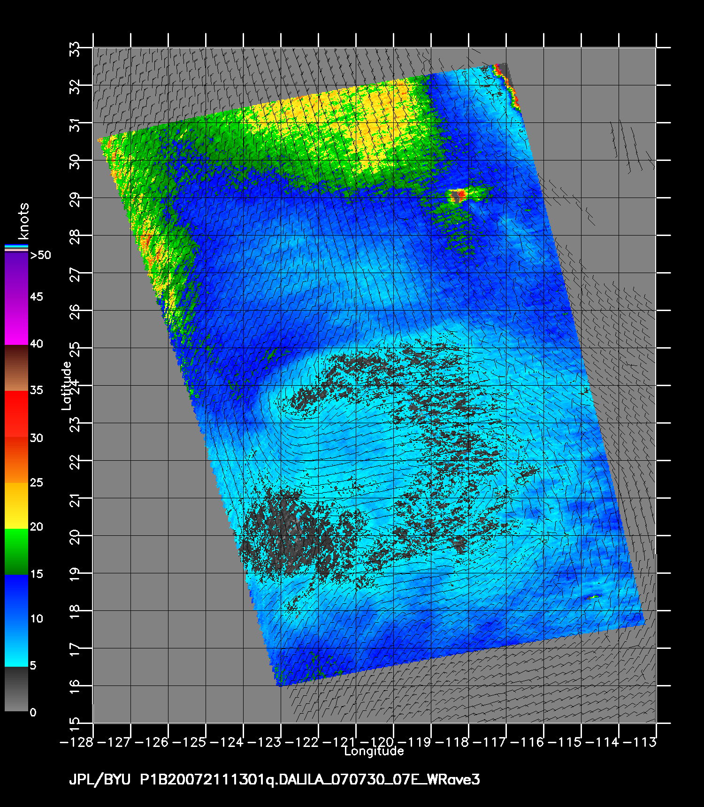Screen dimensions: 704x807
Task: Click latitude axis label '18'
Action: click(x=75, y=612)
